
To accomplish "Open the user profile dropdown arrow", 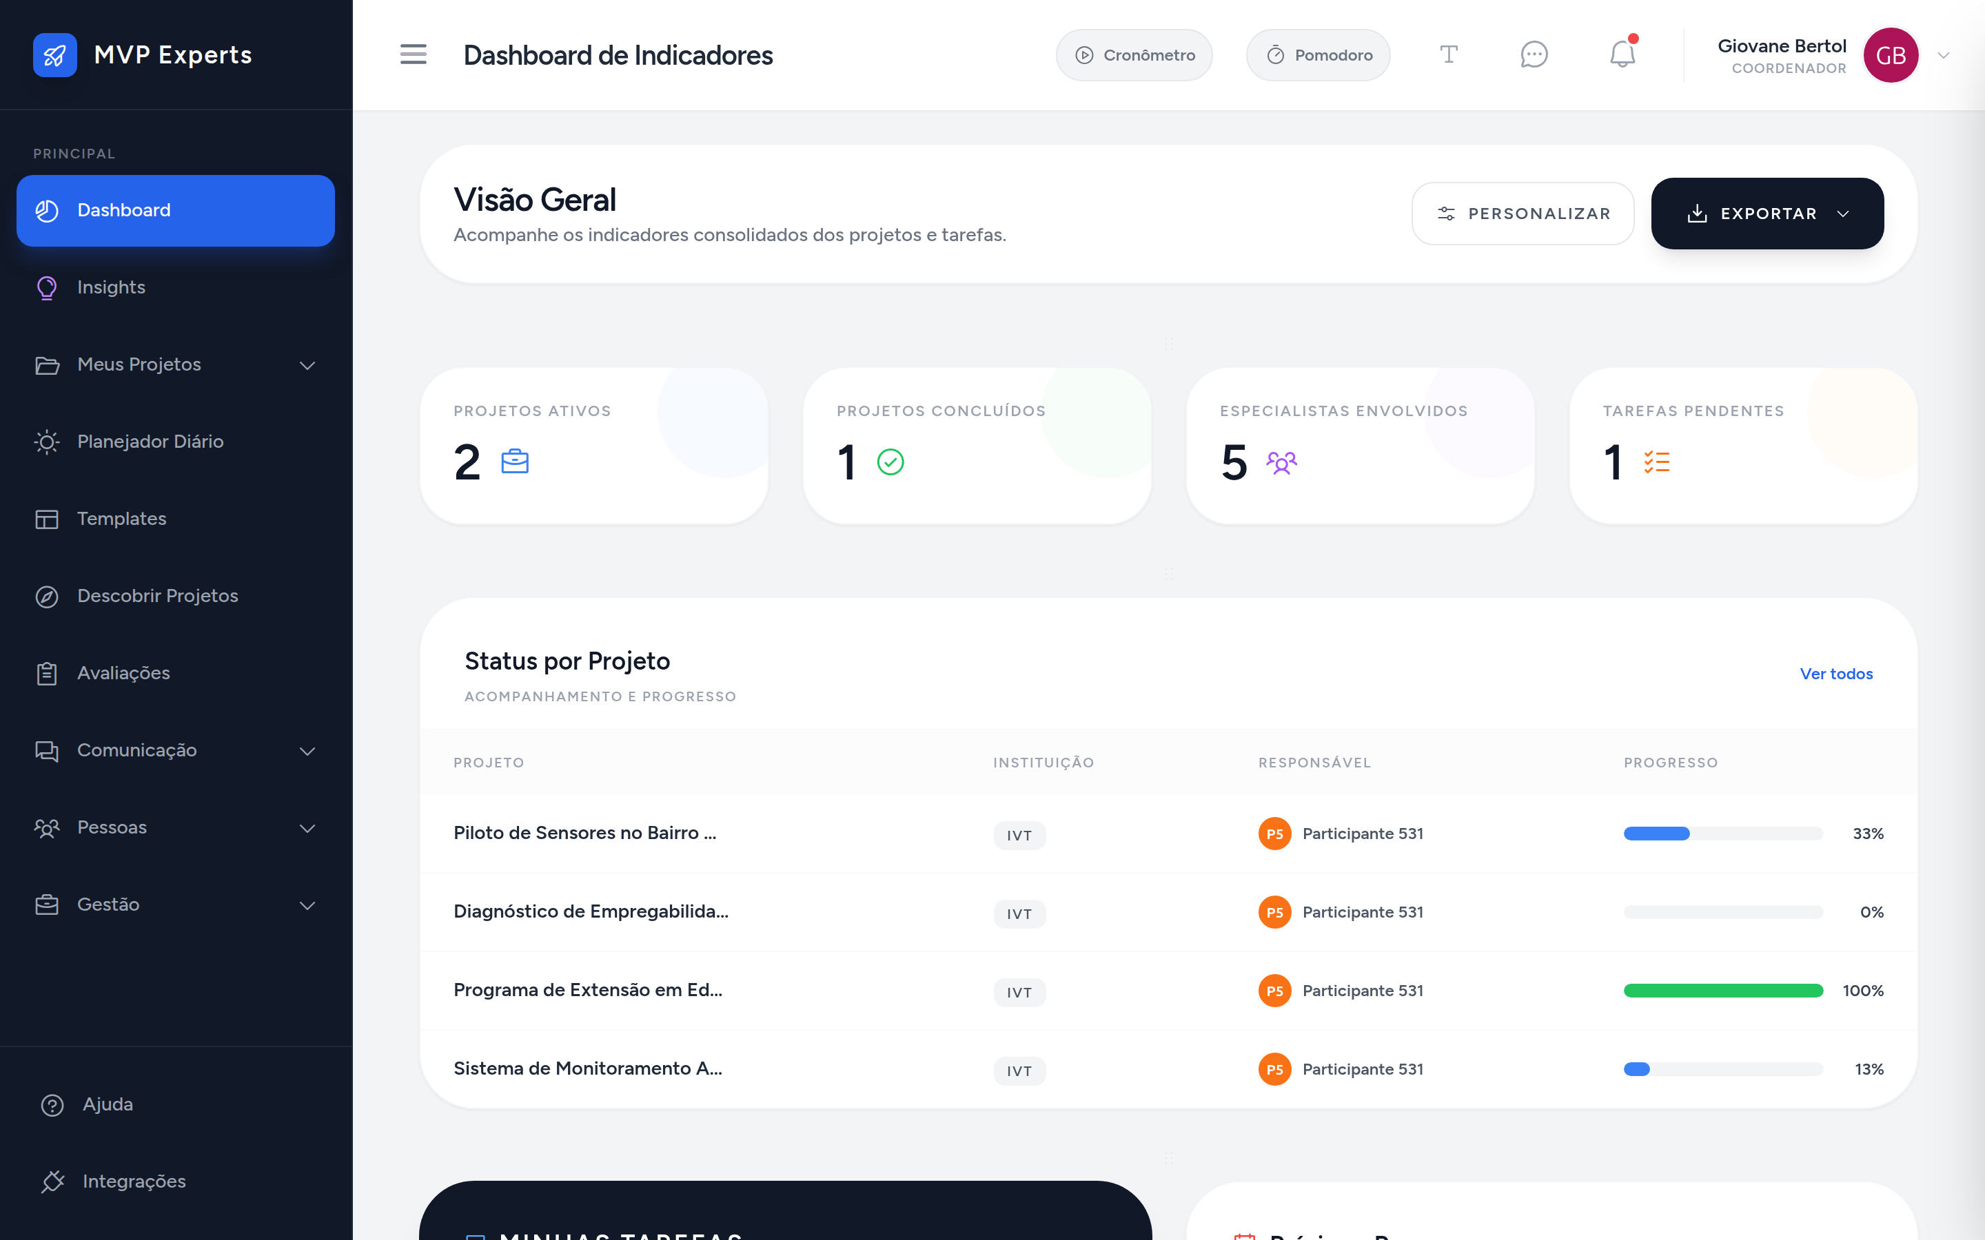I will [x=1943, y=55].
